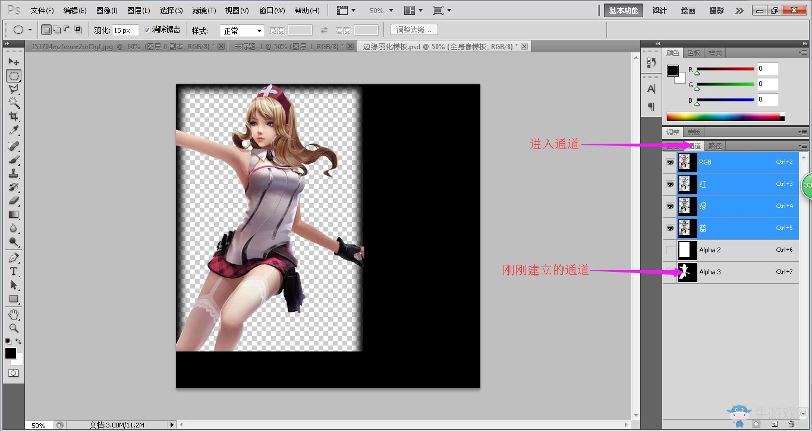Choose Intersect with Selection mode
812x431 pixels.
(77, 30)
